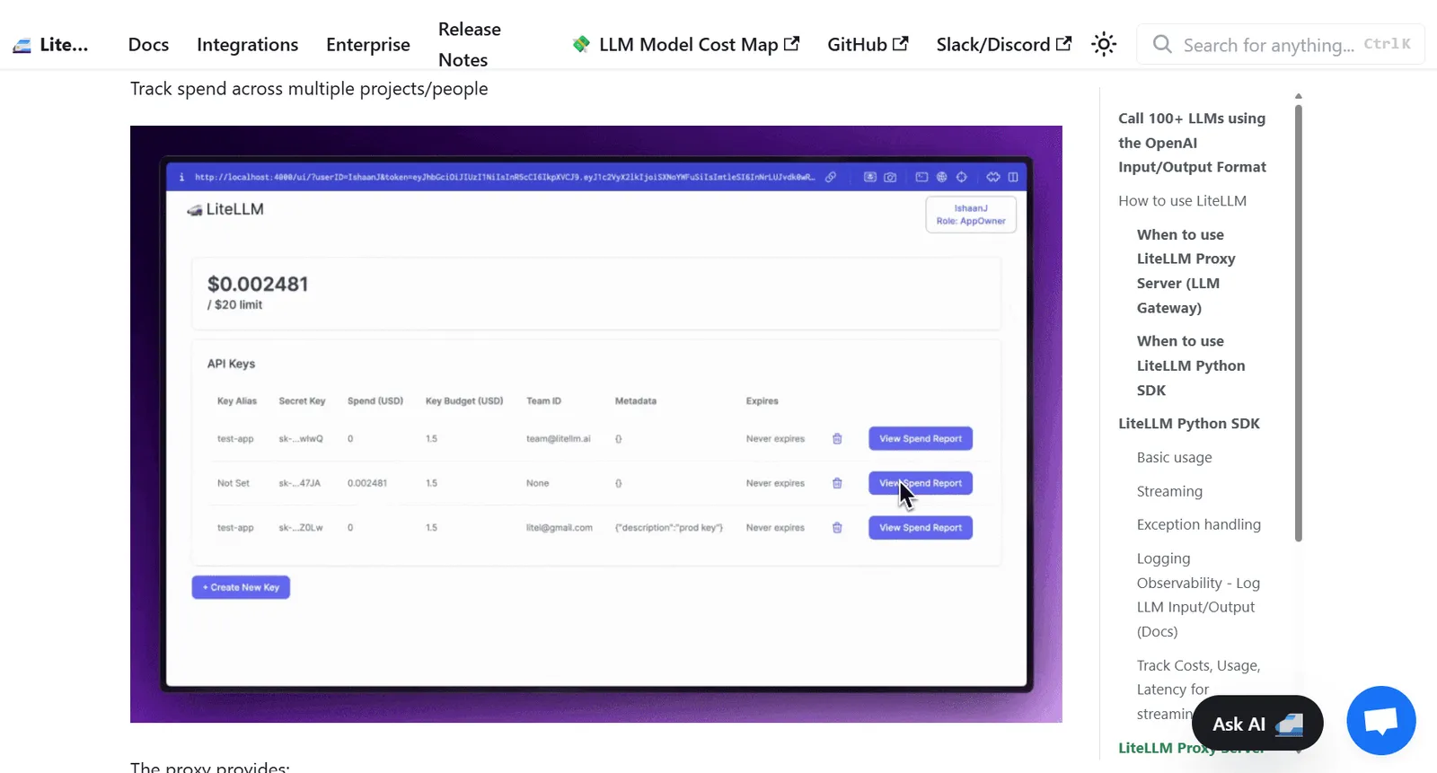Click the text 'Track spend across multiple projects/people'
The image size is (1437, 773).
coord(309,89)
